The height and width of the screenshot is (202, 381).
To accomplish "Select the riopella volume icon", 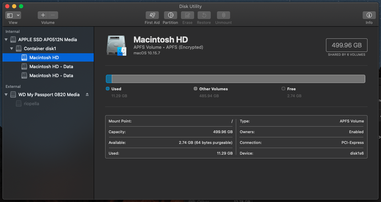I will click(19, 104).
